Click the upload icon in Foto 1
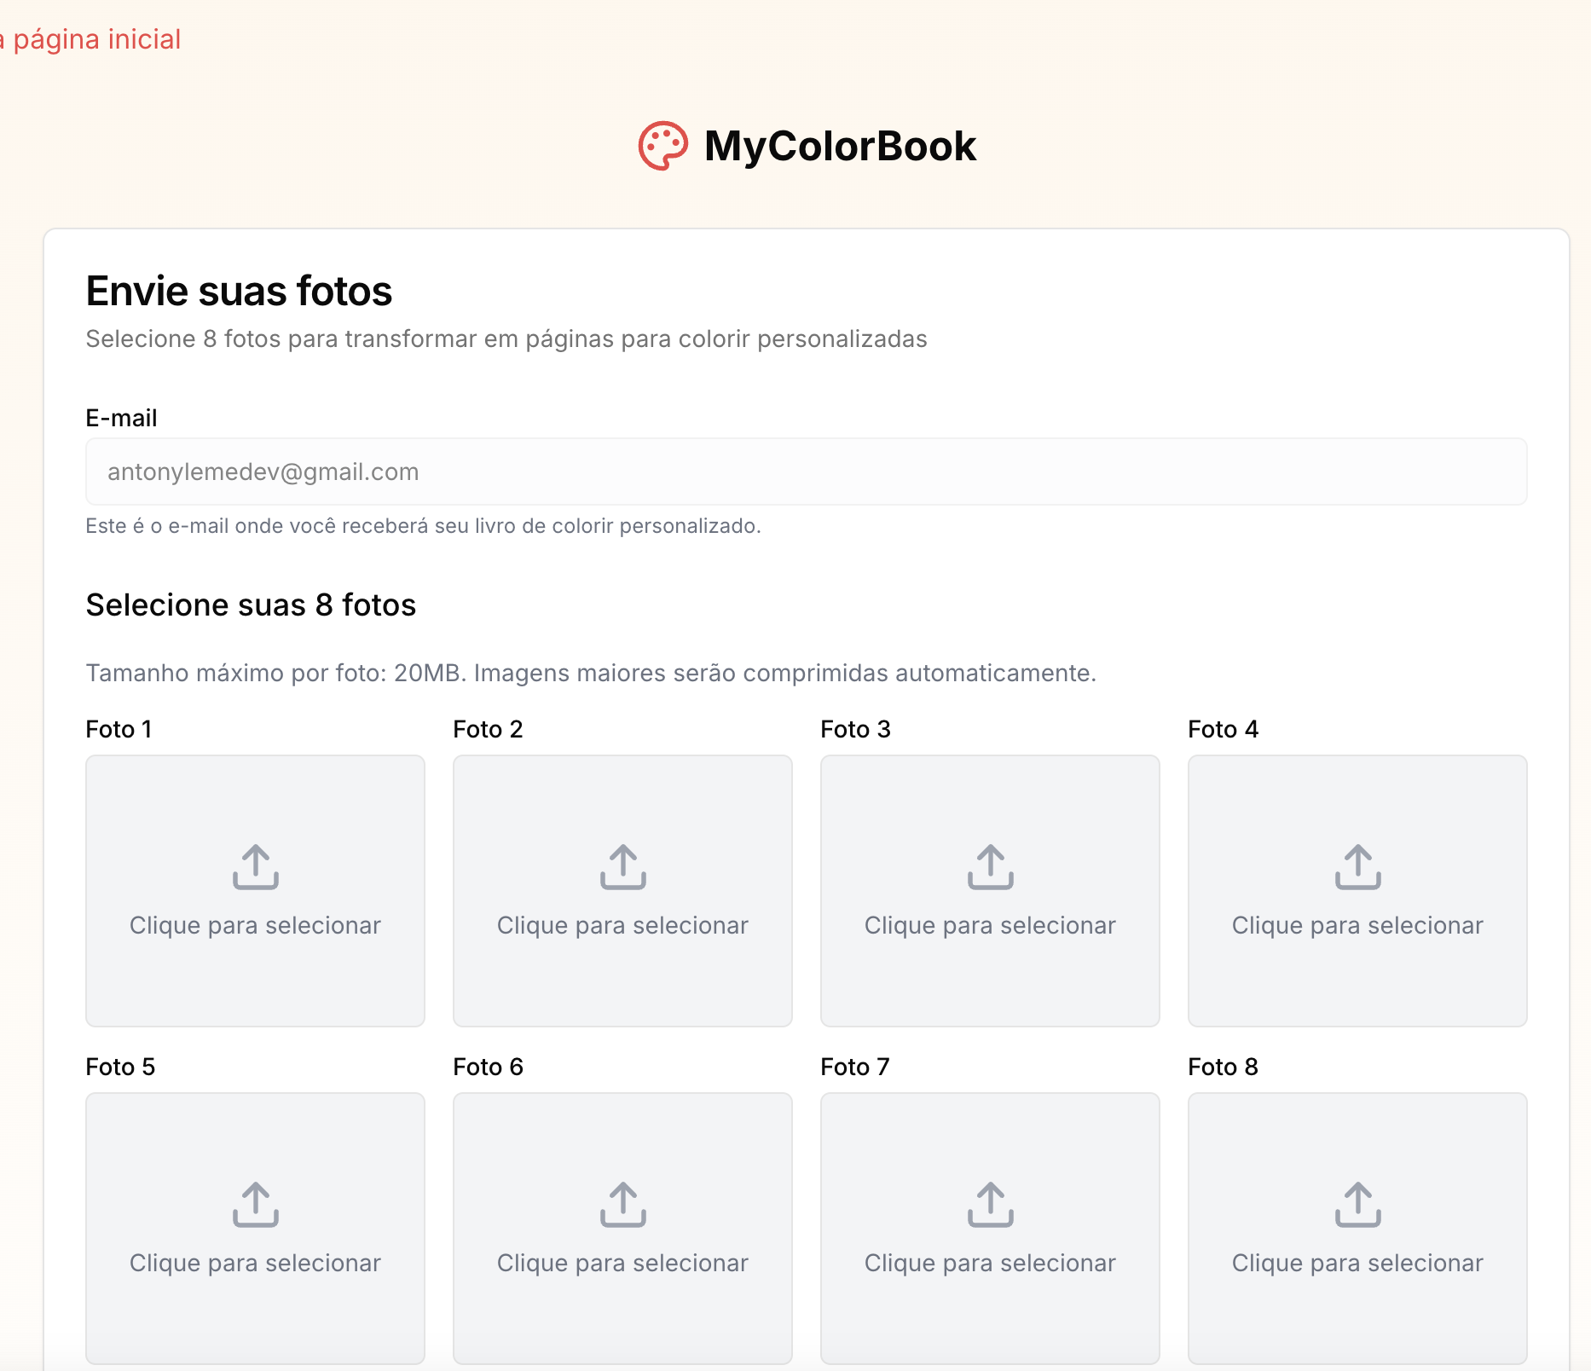1591x1371 pixels. tap(256, 867)
